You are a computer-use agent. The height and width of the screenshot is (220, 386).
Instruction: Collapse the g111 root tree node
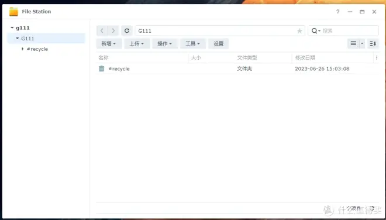[x=12, y=28]
